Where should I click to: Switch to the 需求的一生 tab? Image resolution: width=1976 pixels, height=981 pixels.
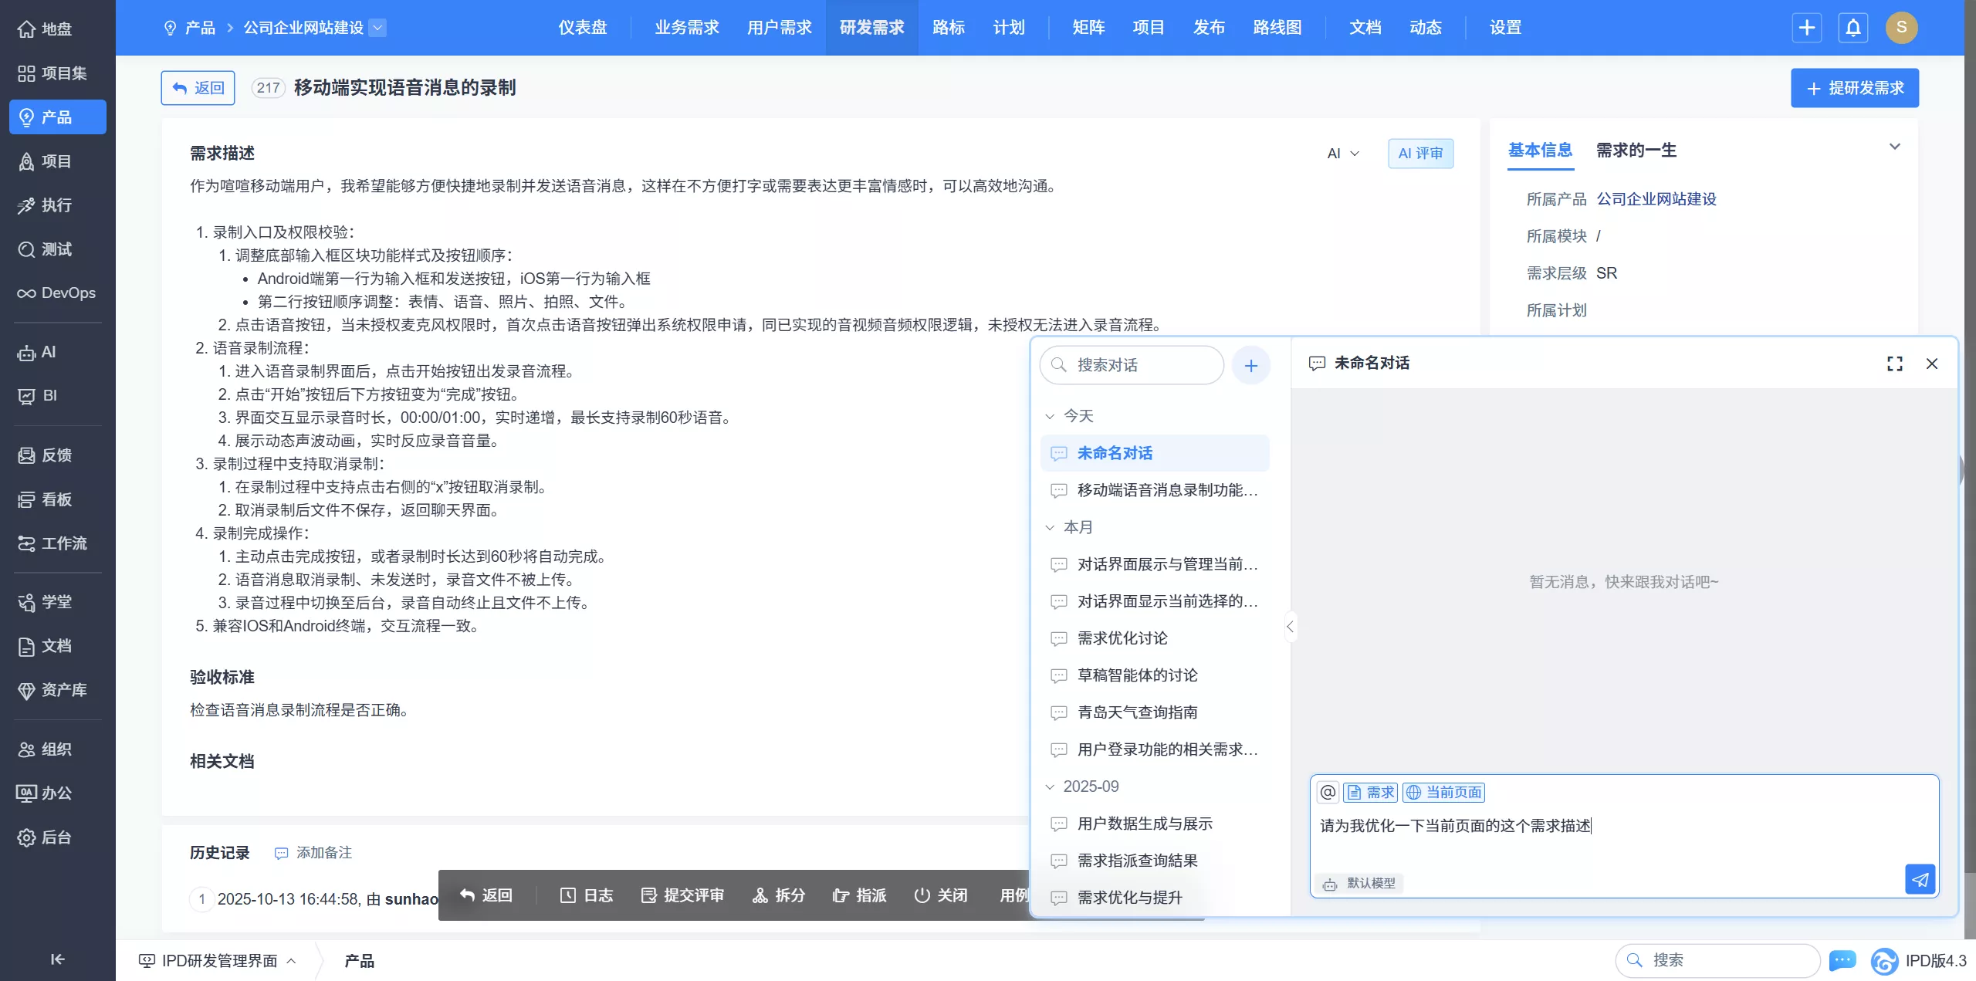[1636, 151]
